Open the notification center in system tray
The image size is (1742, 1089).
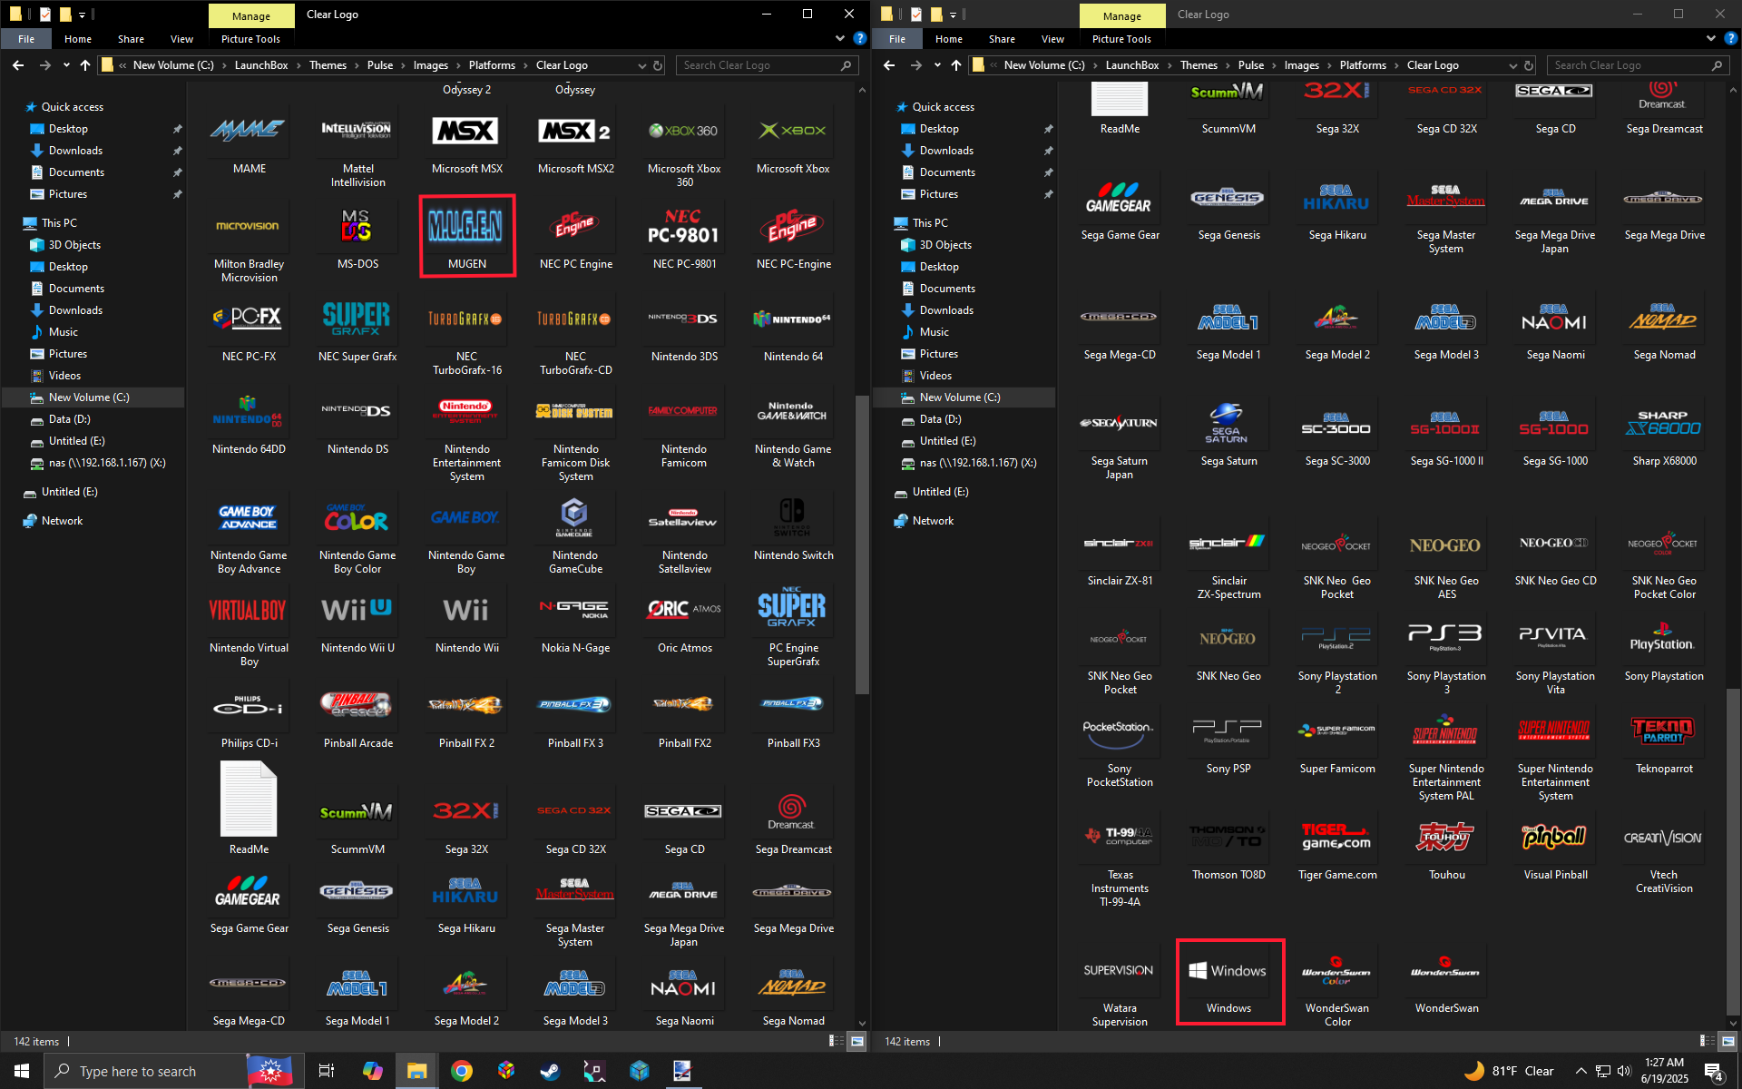point(1714,1071)
